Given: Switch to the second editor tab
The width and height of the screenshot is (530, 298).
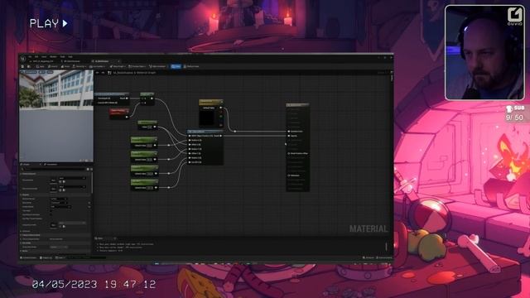Looking at the screenshot, I should pos(70,61).
